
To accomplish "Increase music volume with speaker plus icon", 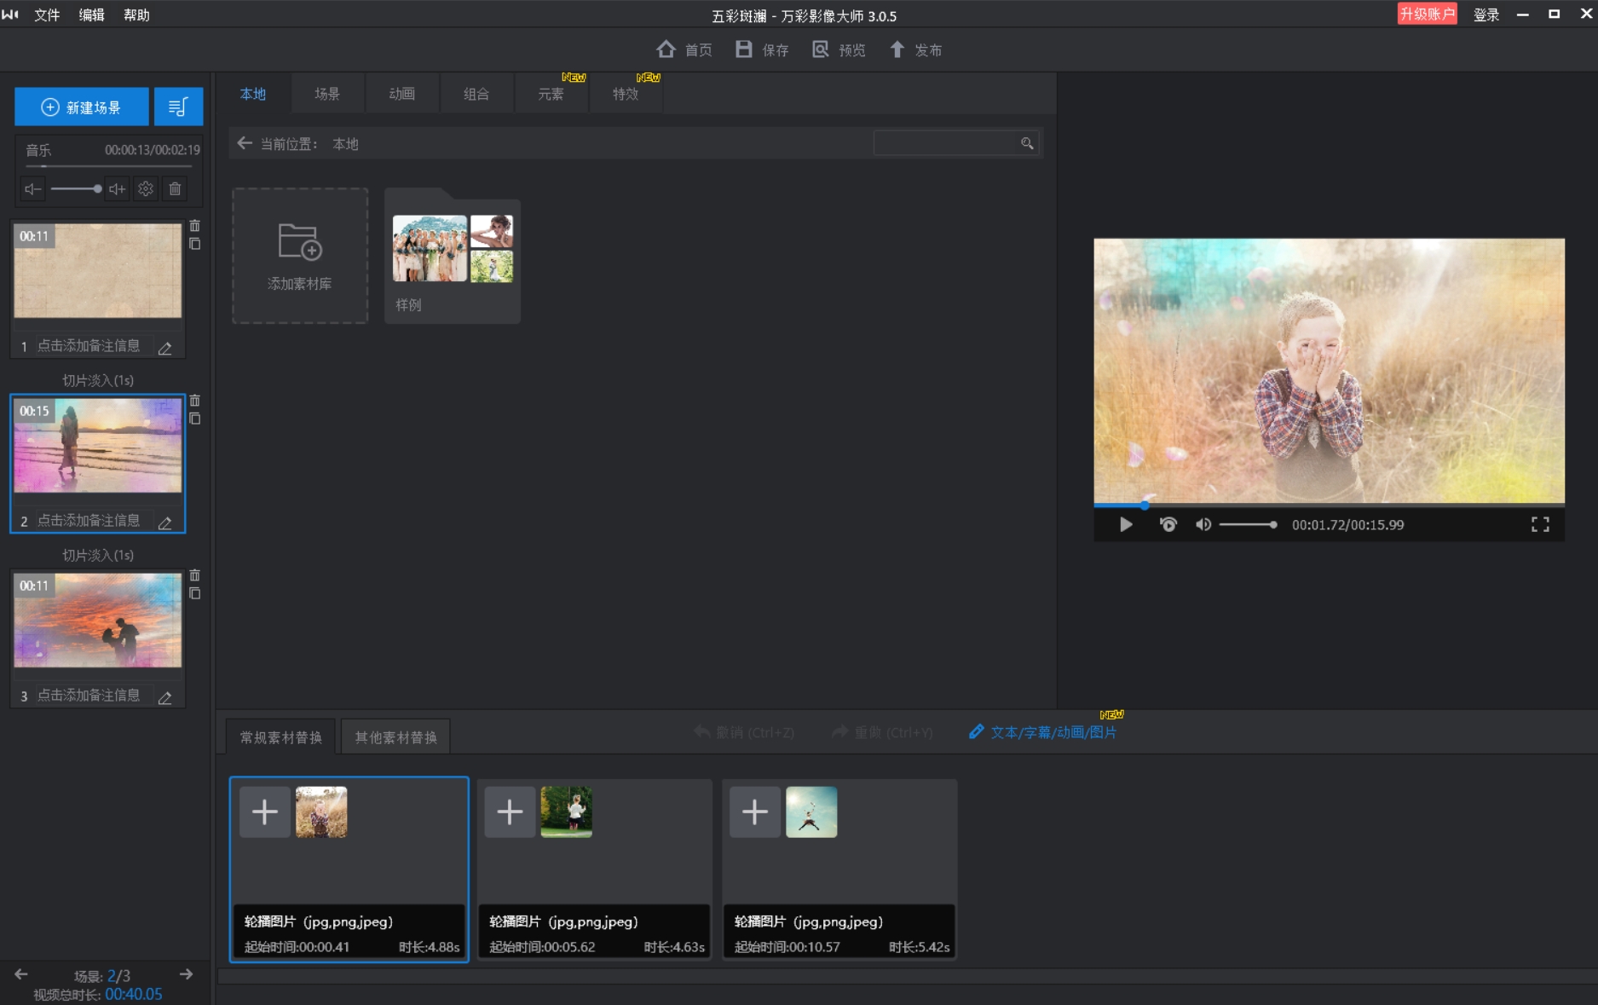I will coord(118,189).
